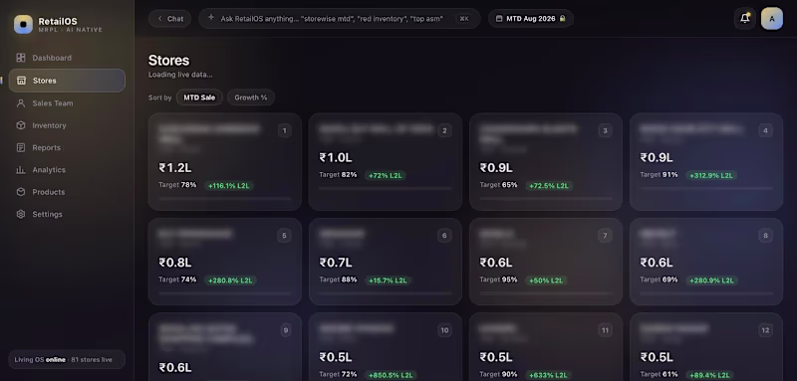
Task: Open the user avatar A menu
Action: point(771,19)
